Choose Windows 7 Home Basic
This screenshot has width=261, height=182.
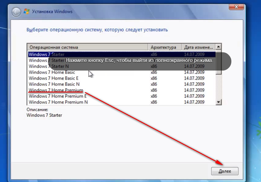[52, 72]
